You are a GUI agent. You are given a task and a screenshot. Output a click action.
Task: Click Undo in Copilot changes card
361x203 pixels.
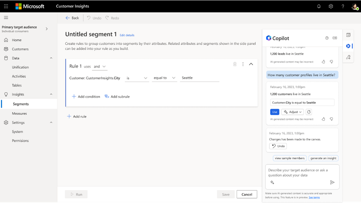pyautogui.click(x=278, y=146)
